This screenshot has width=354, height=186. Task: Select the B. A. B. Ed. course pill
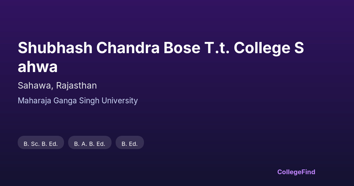90,144
